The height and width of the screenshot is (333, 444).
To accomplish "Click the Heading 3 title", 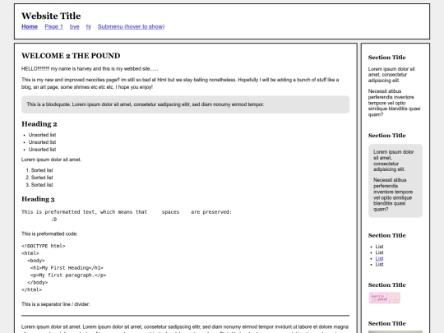I will 38,199.
